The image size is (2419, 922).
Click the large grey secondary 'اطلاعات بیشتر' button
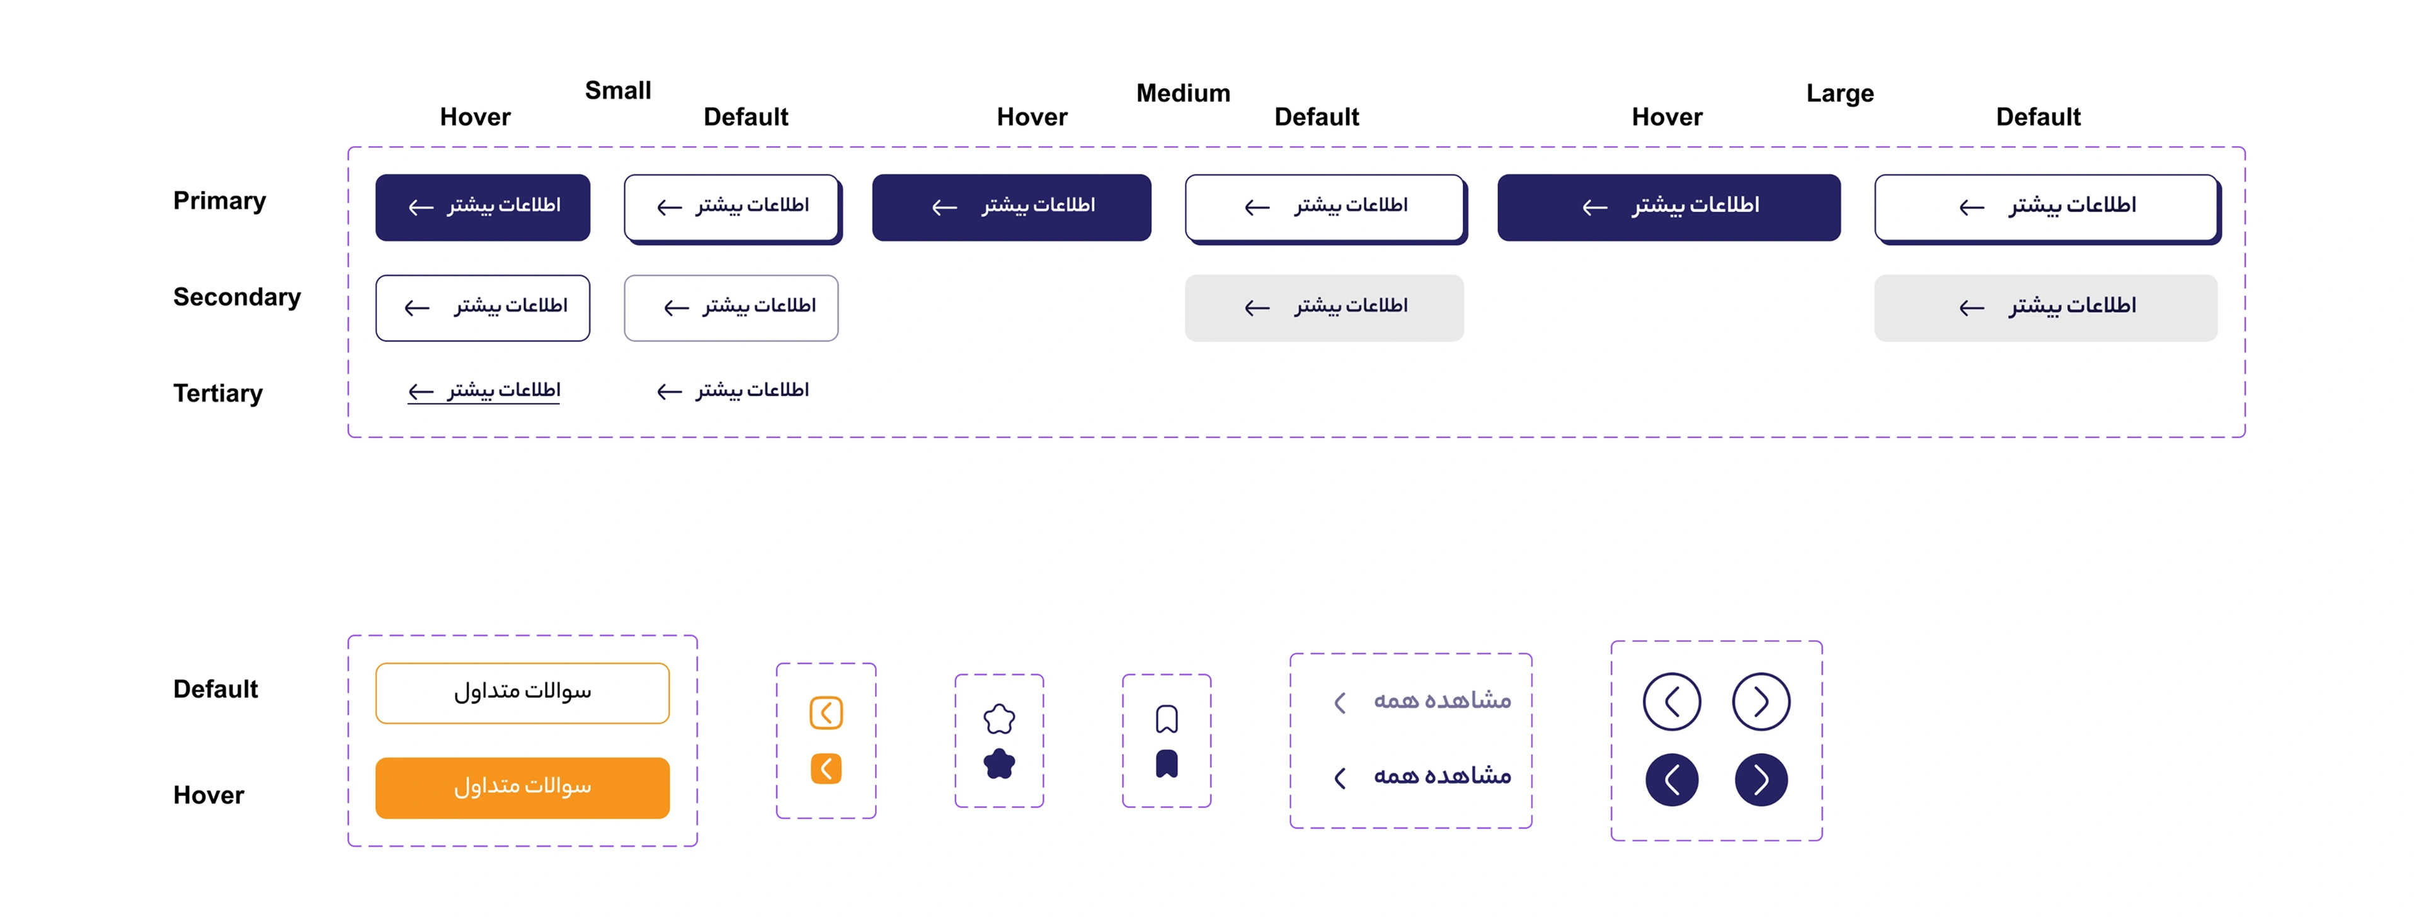tap(2046, 308)
